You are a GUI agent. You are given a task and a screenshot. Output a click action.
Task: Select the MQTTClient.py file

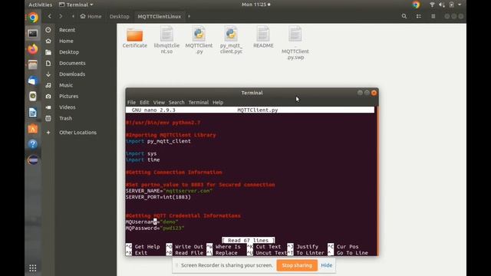(199, 40)
